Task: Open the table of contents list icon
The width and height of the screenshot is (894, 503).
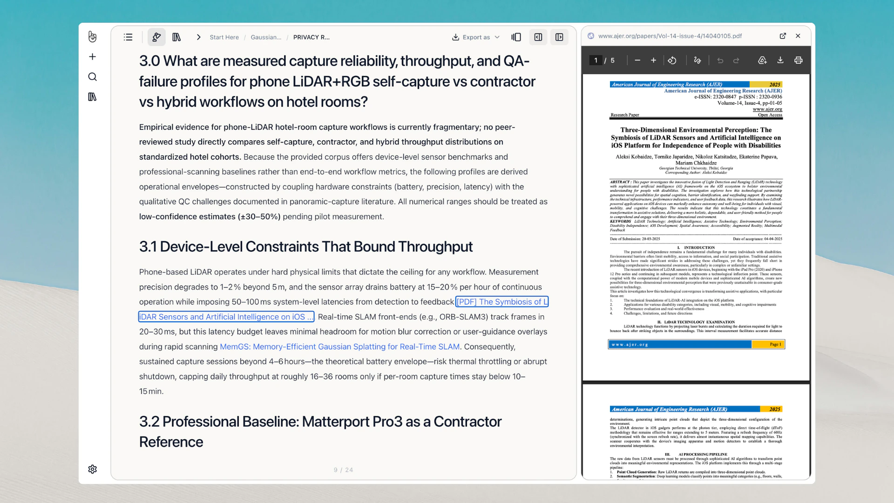Action: (x=128, y=37)
